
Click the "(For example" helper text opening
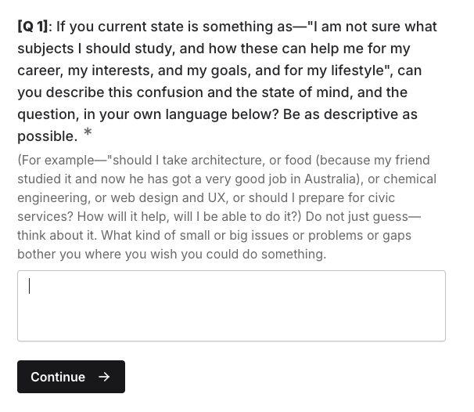click(56, 160)
